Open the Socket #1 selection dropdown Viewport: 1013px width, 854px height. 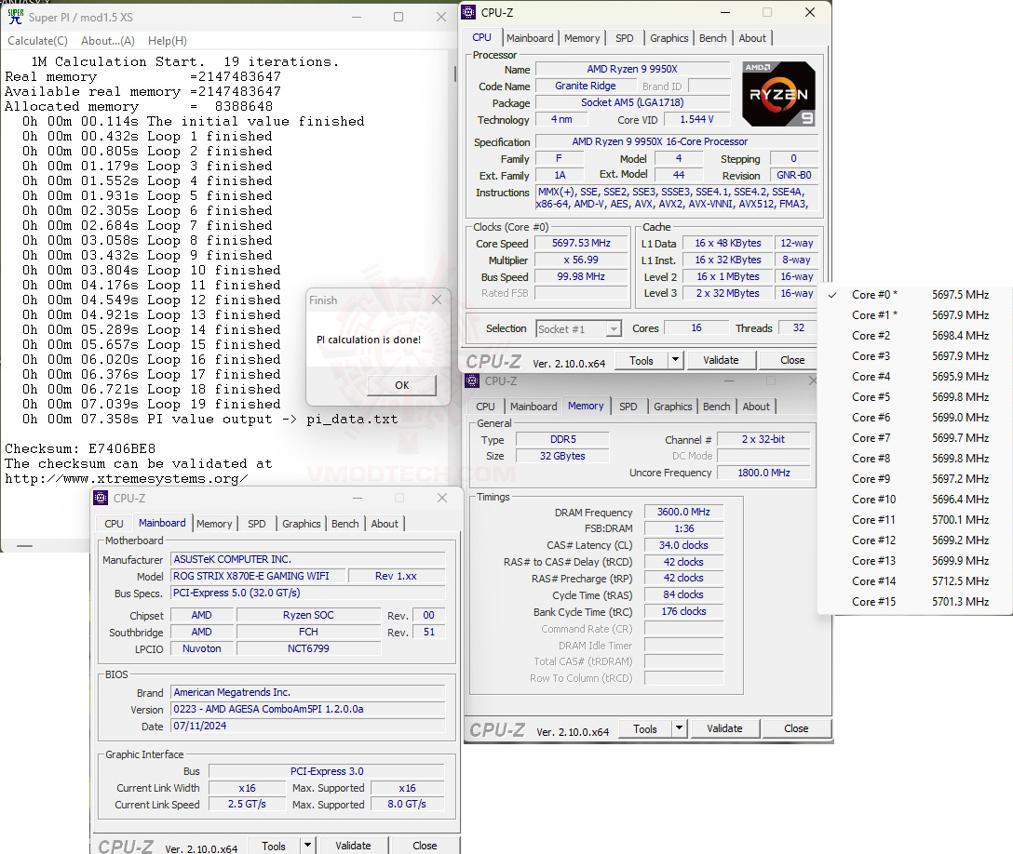click(615, 327)
